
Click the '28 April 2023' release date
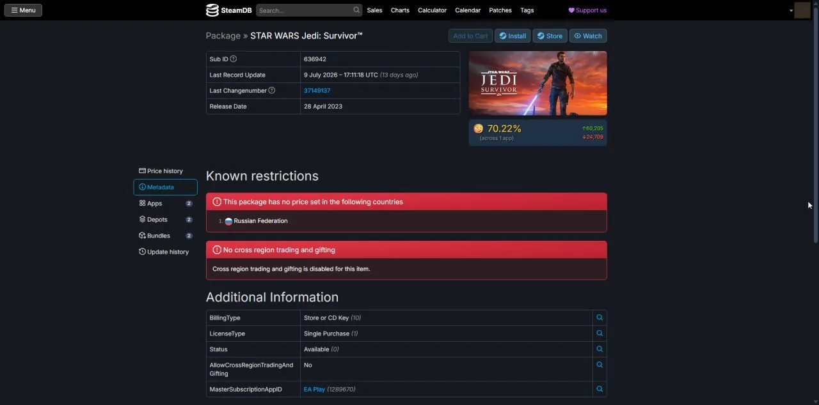(323, 106)
